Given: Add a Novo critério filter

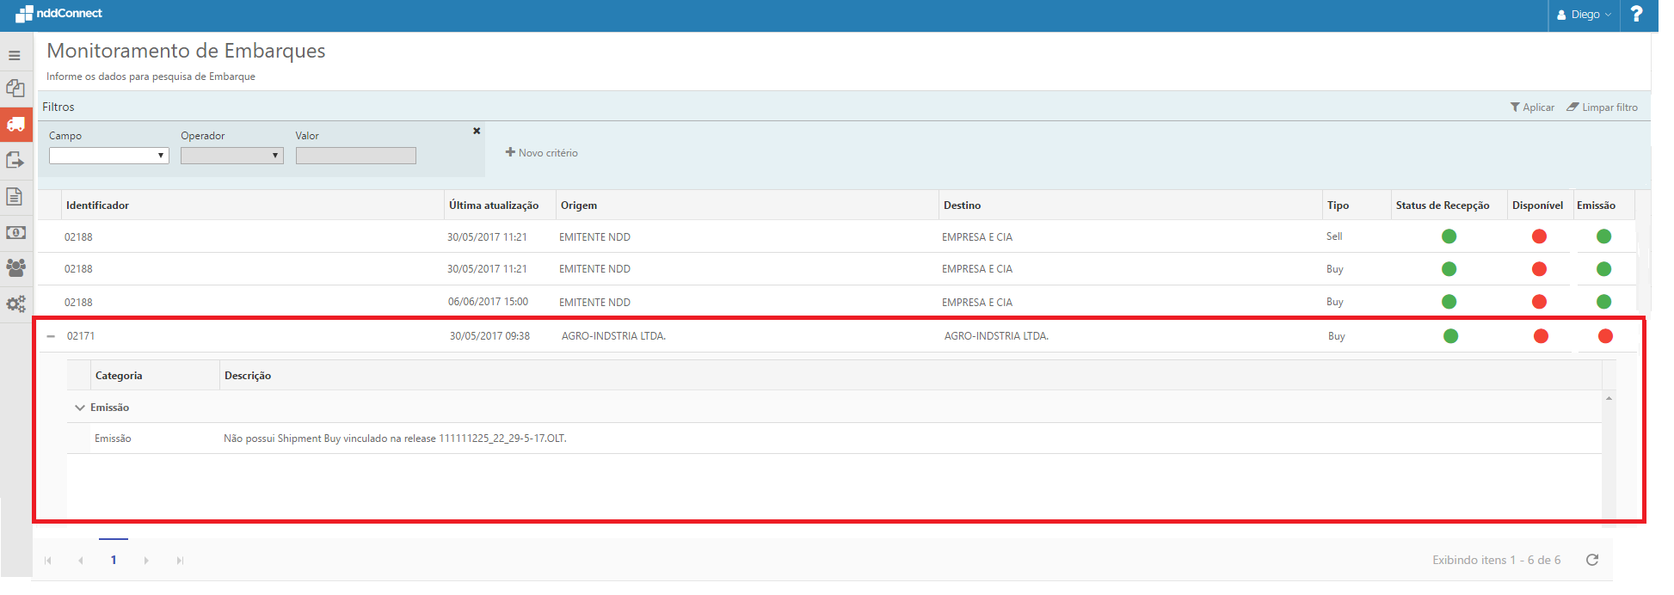Looking at the screenshot, I should 542,153.
